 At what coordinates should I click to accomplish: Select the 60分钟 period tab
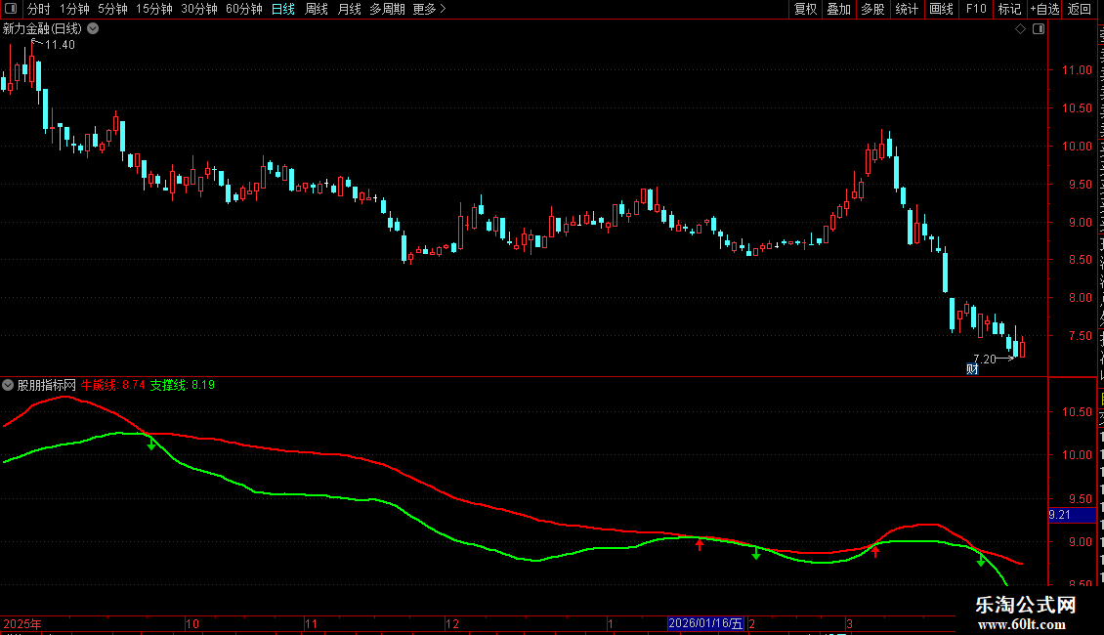click(x=244, y=9)
